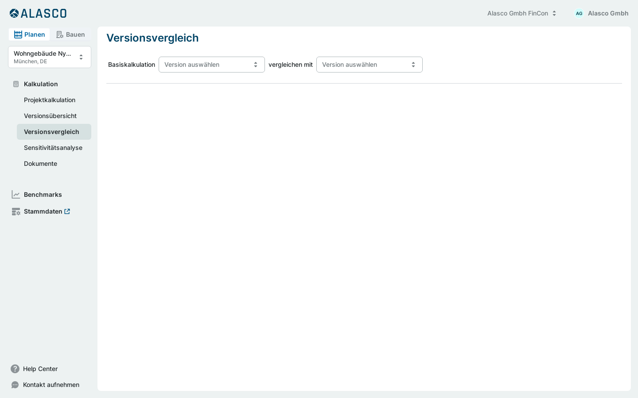The height and width of the screenshot is (398, 638).
Task: Click the Versionsvergleich page heading
Action: tap(152, 38)
